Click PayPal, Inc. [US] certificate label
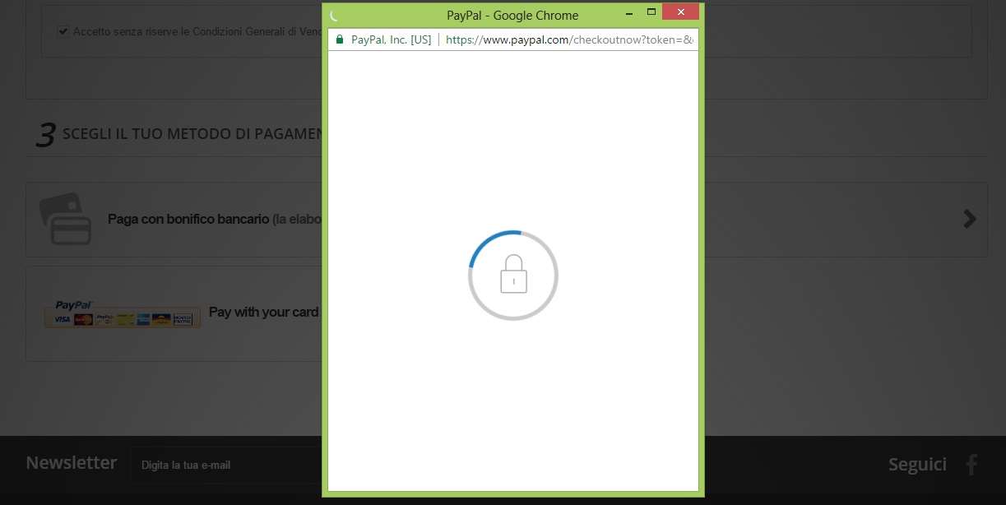 (x=391, y=39)
